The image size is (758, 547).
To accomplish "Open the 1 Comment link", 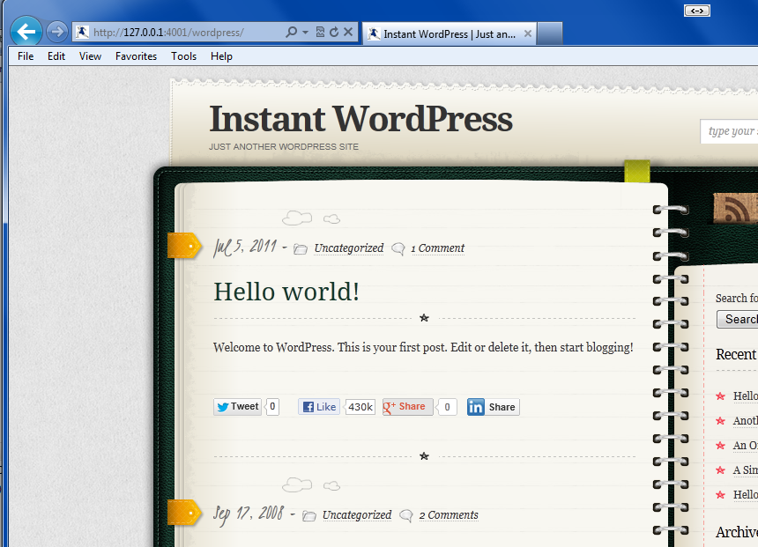I will point(437,248).
